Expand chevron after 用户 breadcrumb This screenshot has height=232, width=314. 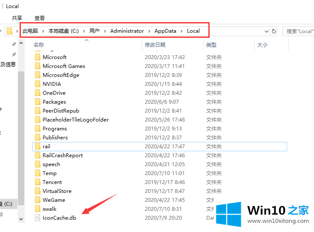point(105,31)
